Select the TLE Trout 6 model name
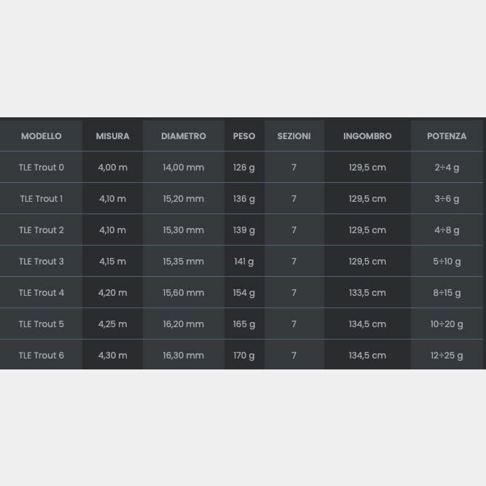This screenshot has height=486, width=486. pos(42,356)
